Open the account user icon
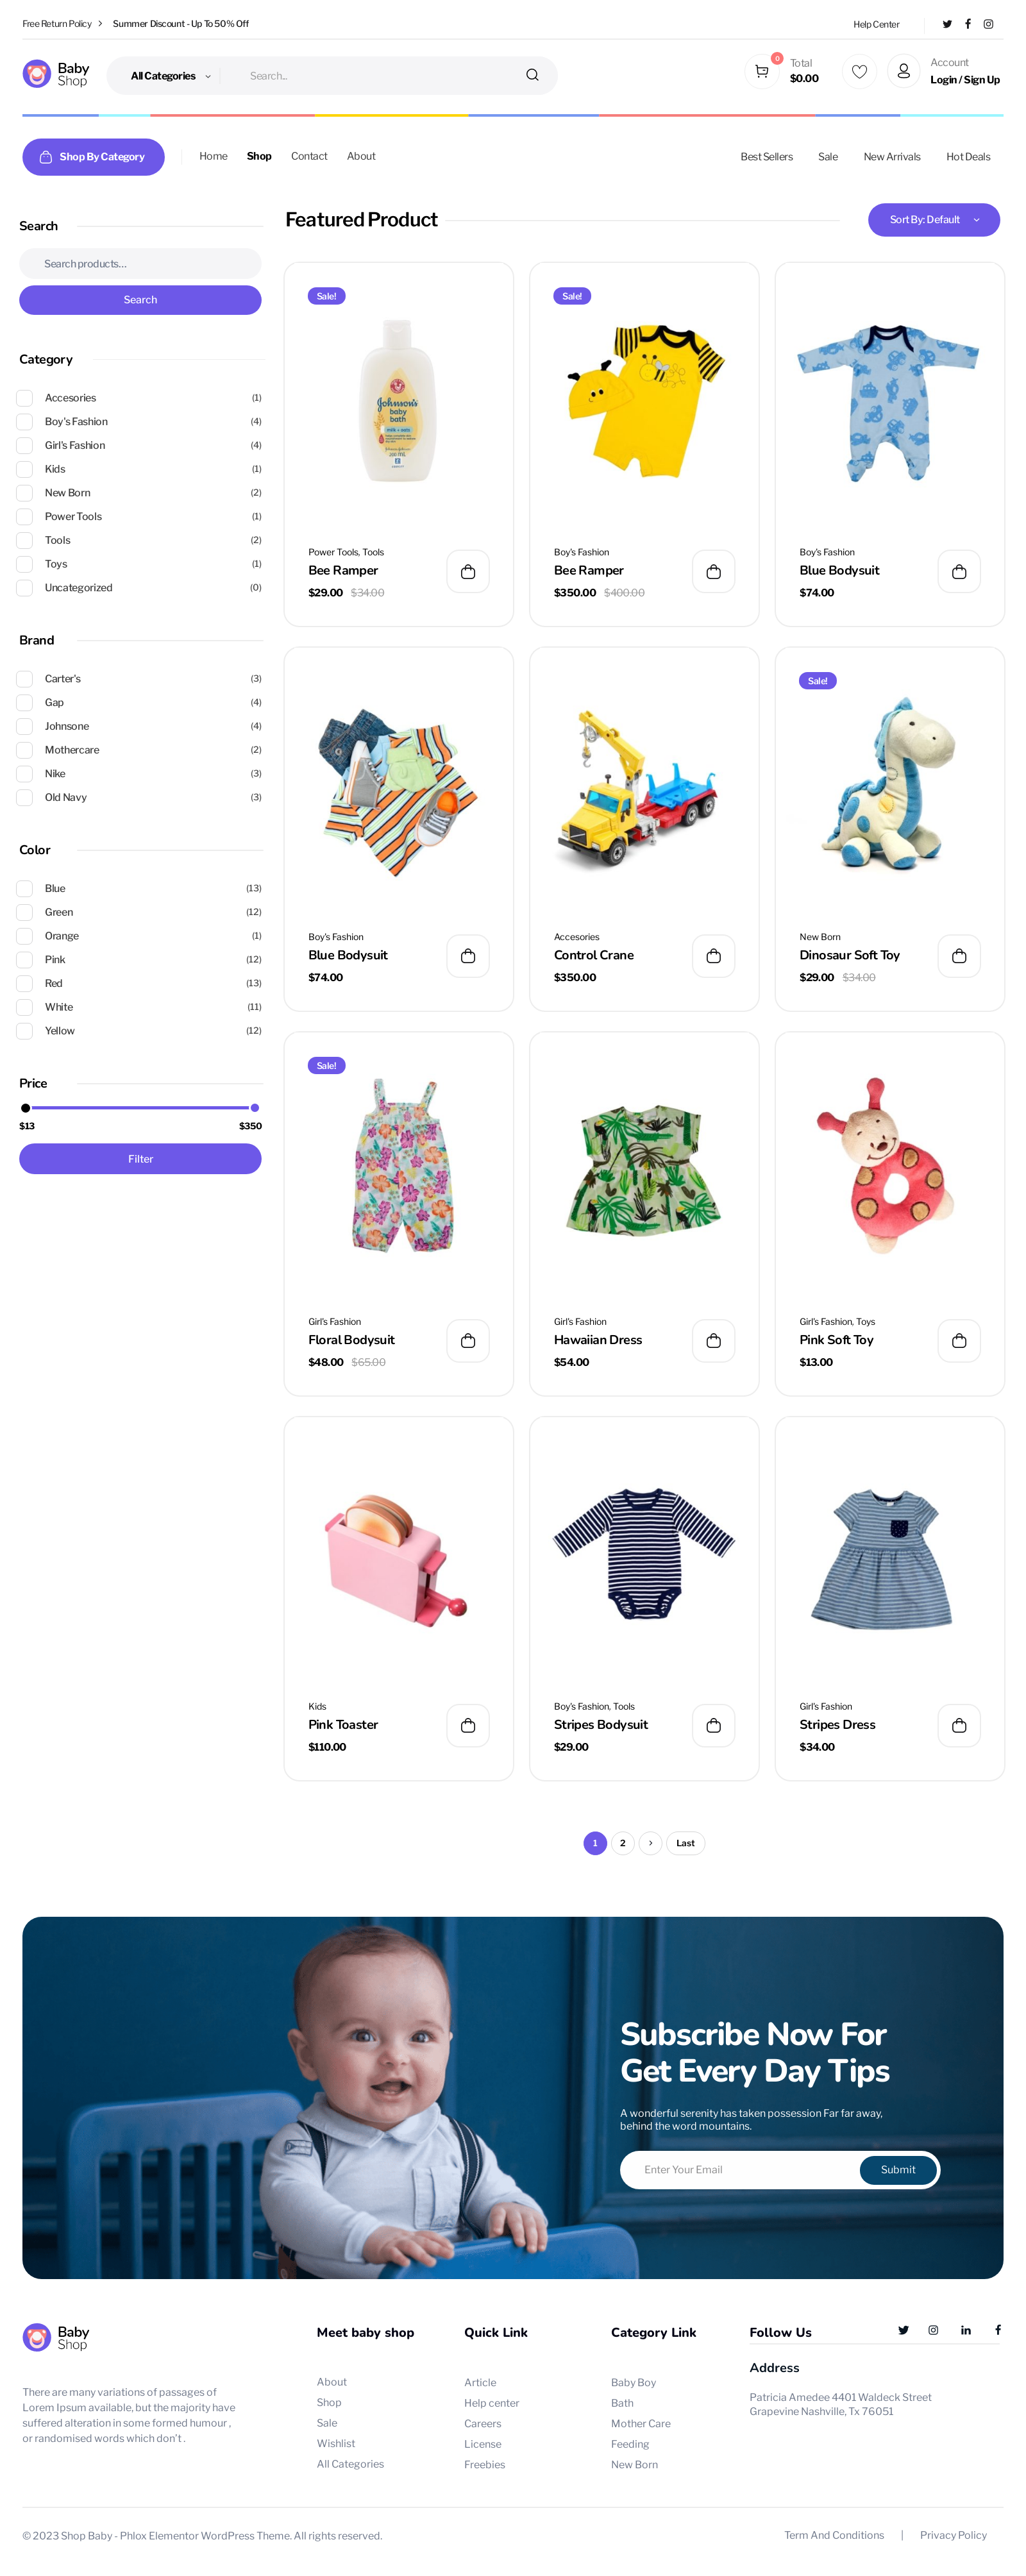This screenshot has height=2576, width=1026. click(903, 72)
